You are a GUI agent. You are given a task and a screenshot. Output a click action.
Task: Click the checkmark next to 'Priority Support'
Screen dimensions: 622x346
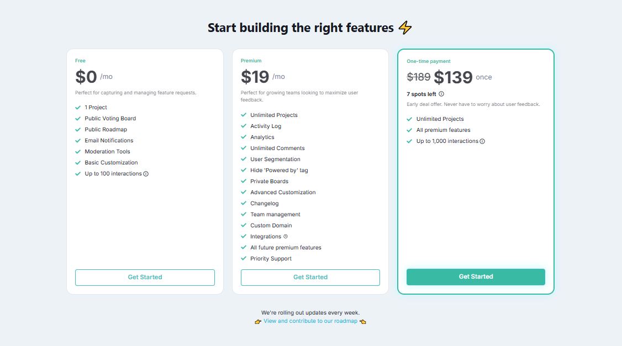coord(244,258)
